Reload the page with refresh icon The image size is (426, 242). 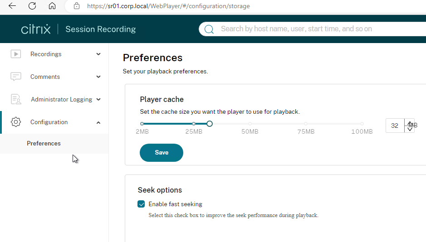click(x=32, y=6)
